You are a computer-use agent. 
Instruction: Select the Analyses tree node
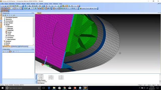8,41
